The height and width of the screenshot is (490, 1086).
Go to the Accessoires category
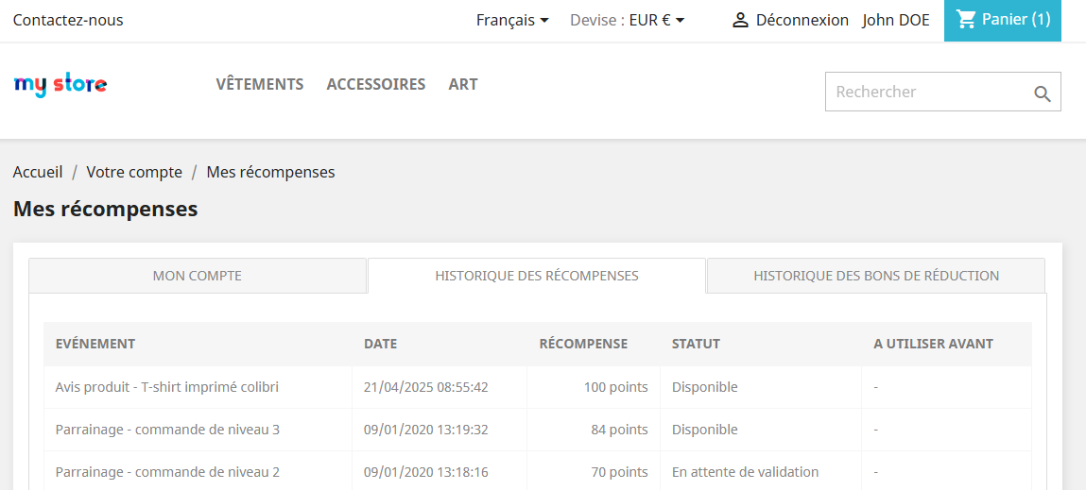pyautogui.click(x=376, y=84)
